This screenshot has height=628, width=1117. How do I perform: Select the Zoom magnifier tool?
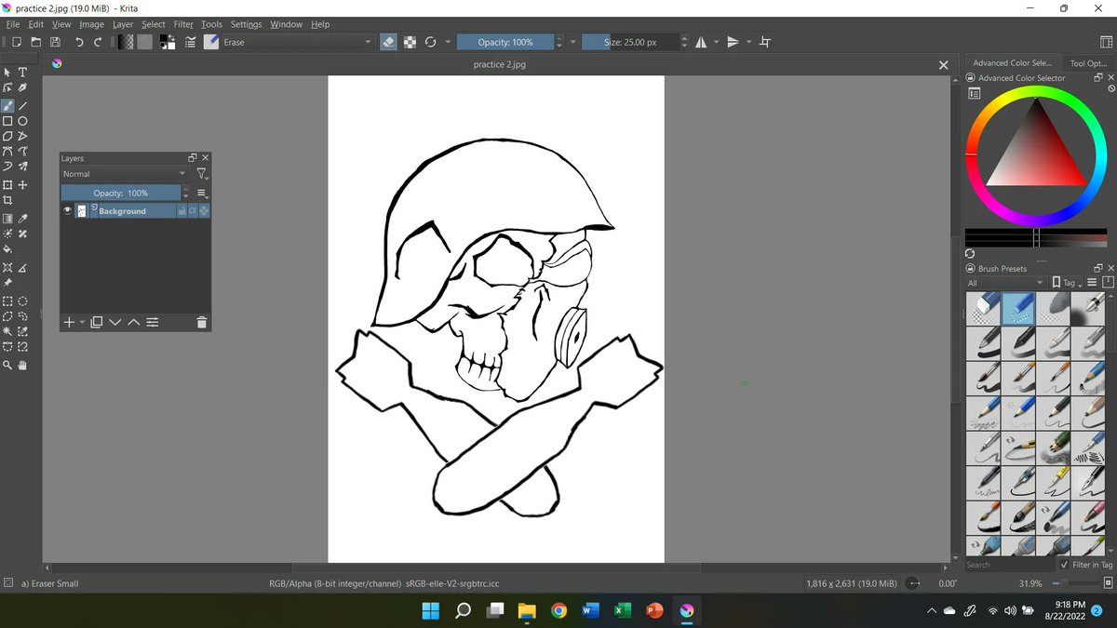click(7, 366)
